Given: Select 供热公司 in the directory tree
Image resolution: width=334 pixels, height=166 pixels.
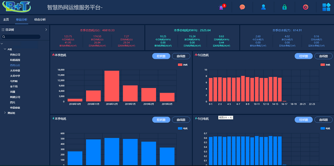Looking at the screenshot, I should pyautogui.click(x=15, y=55).
